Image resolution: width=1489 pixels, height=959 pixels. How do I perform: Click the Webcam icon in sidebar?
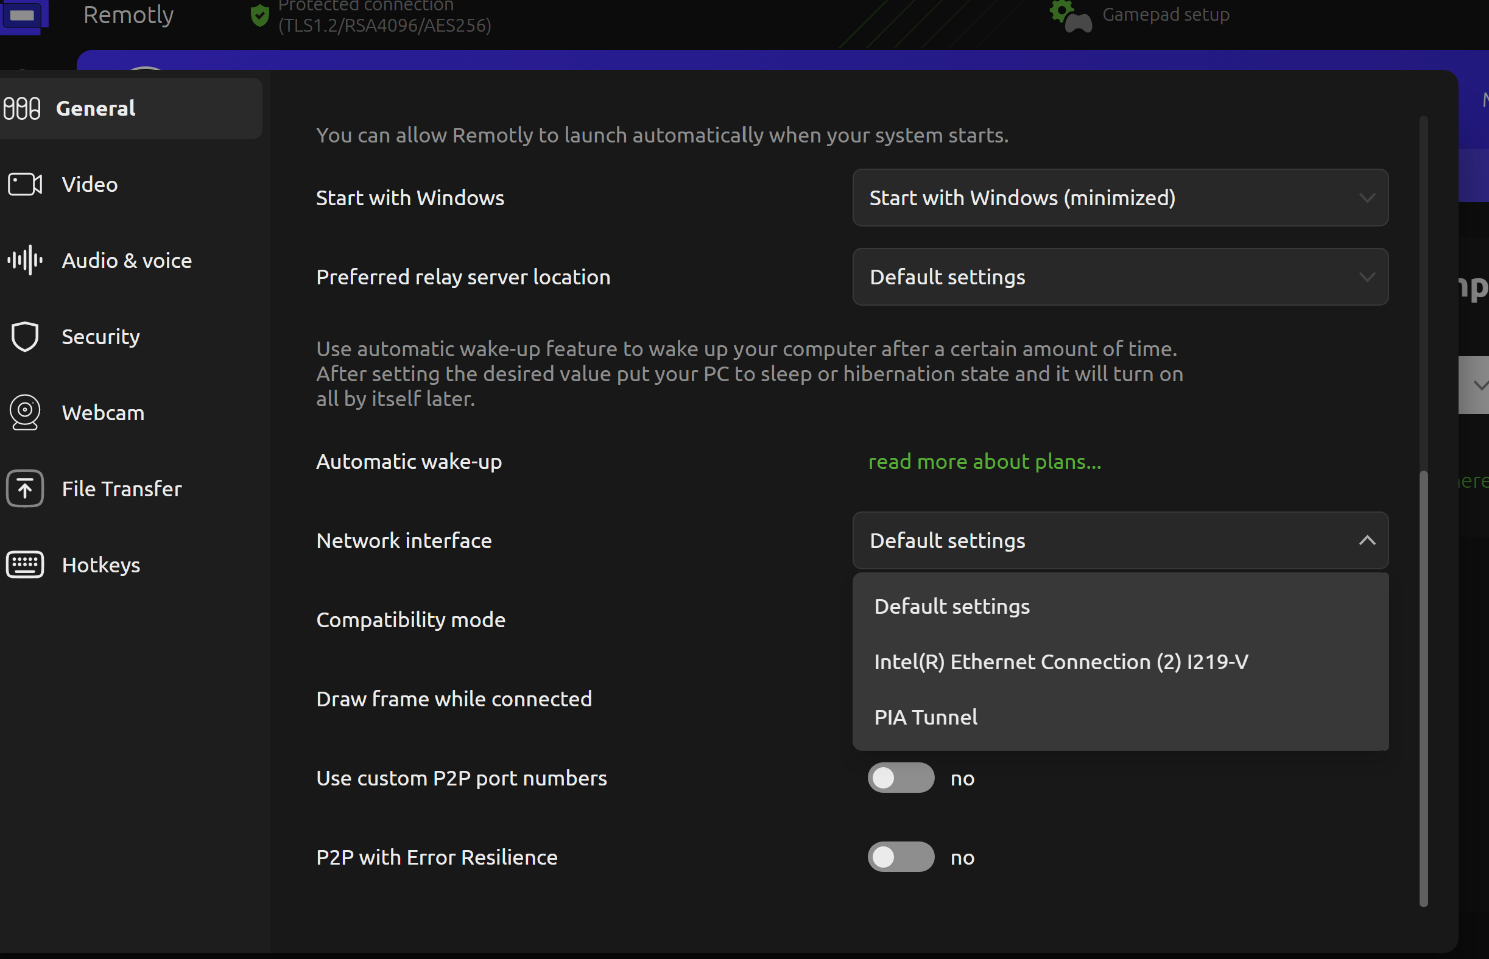[25, 412]
